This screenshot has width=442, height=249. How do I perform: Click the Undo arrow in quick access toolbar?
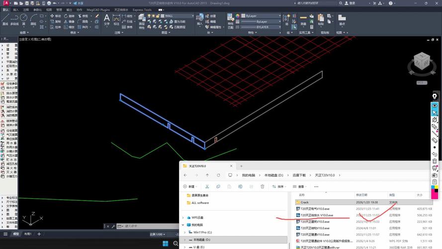pos(55,3)
